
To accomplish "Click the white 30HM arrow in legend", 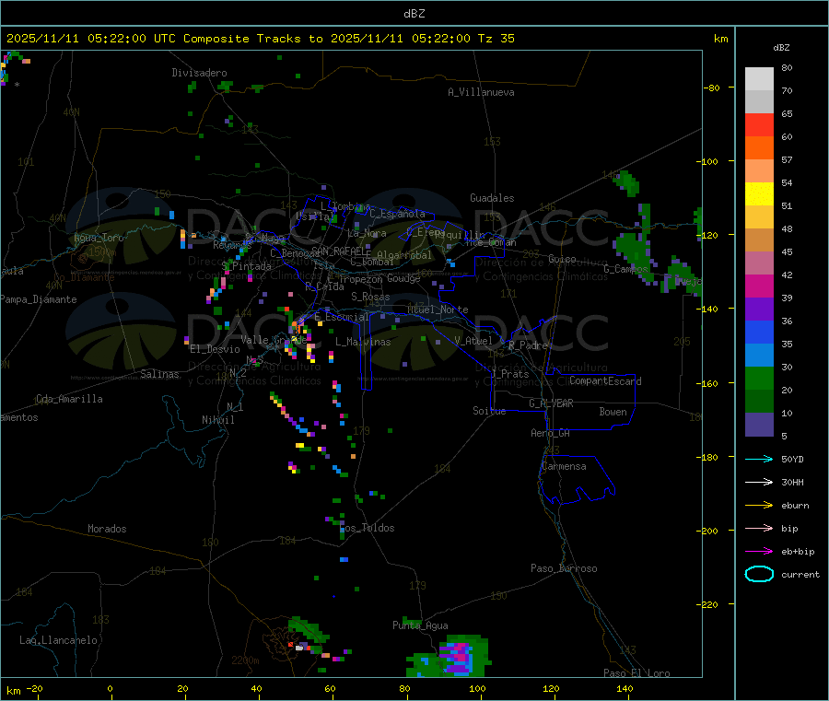I will click(759, 482).
